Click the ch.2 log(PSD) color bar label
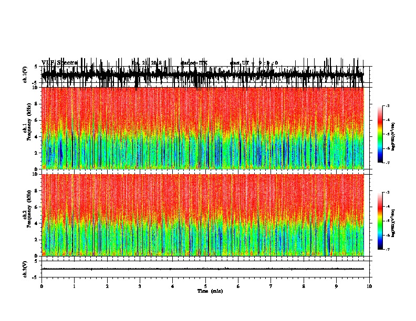Image resolution: width=416 pixels, height=321 pixels. click(x=393, y=223)
